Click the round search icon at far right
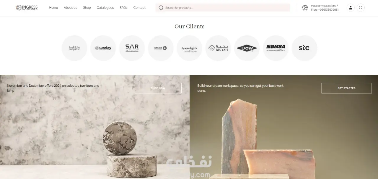This screenshot has width=378, height=179. [x=361, y=8]
